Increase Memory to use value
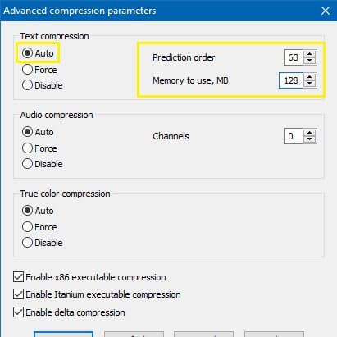The width and height of the screenshot is (337, 337). 309,77
